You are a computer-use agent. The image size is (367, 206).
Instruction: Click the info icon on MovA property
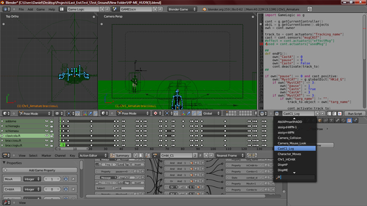[x=66, y=179]
